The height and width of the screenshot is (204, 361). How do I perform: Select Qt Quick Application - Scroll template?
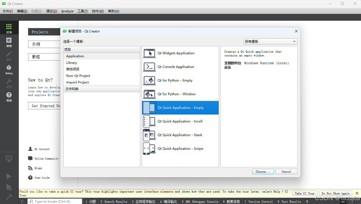pos(180,121)
